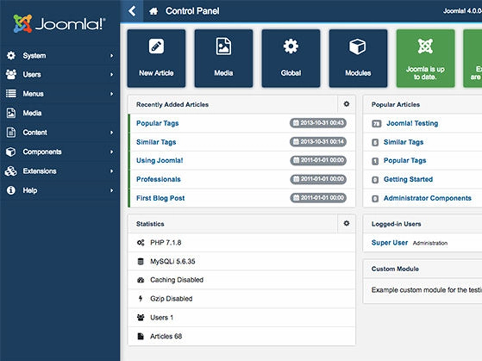Image resolution: width=482 pixels, height=361 pixels.
Task: Click the 'Caching Disabled' statistics text
Action: click(x=177, y=280)
